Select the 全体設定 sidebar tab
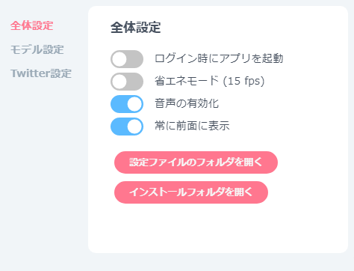 [x=32, y=25]
